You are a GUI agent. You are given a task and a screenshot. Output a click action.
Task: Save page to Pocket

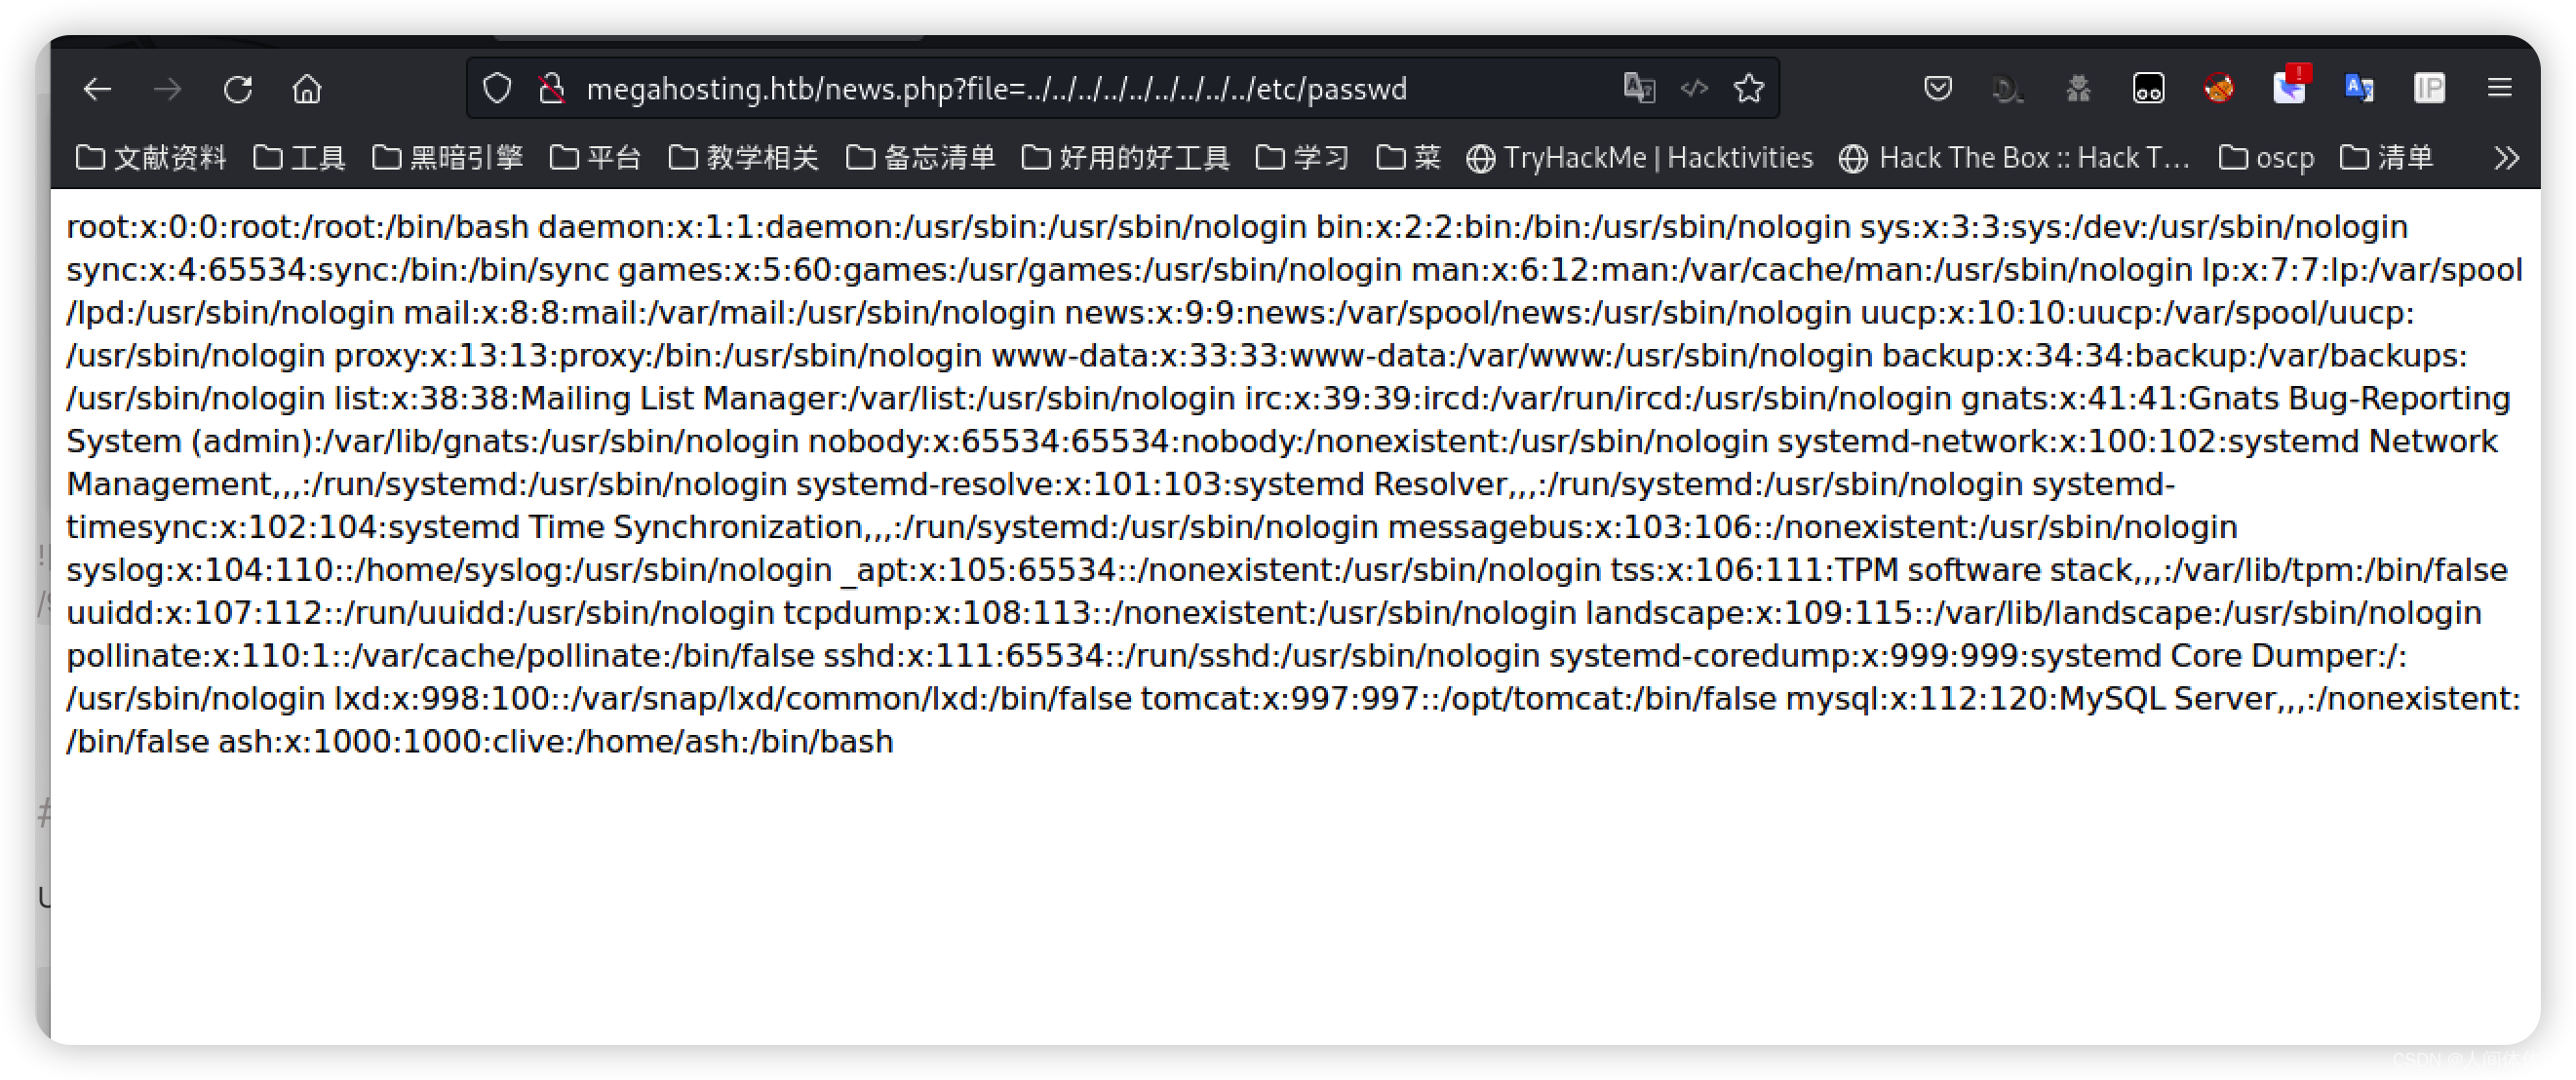(1938, 88)
